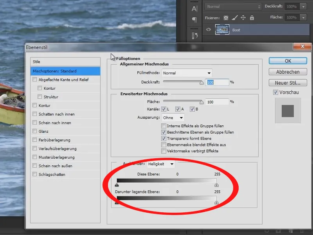Image resolution: width=313 pixels, height=235 pixels.
Task: Open Aussparung Ohne dropdown
Action: click(173, 118)
